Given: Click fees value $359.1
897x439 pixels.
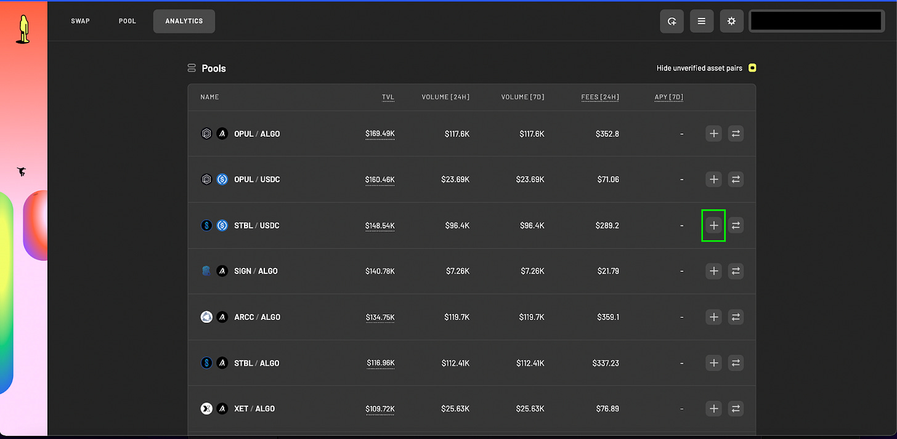Looking at the screenshot, I should tap(608, 317).
